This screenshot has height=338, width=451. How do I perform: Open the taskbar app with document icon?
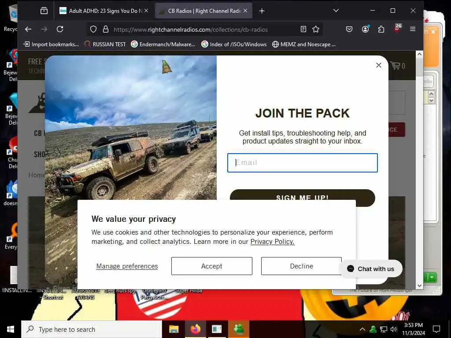click(217, 329)
